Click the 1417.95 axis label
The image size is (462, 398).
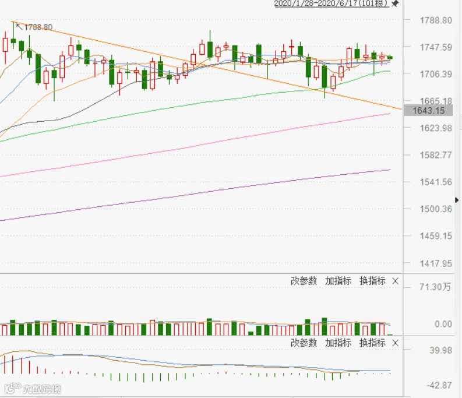click(436, 263)
